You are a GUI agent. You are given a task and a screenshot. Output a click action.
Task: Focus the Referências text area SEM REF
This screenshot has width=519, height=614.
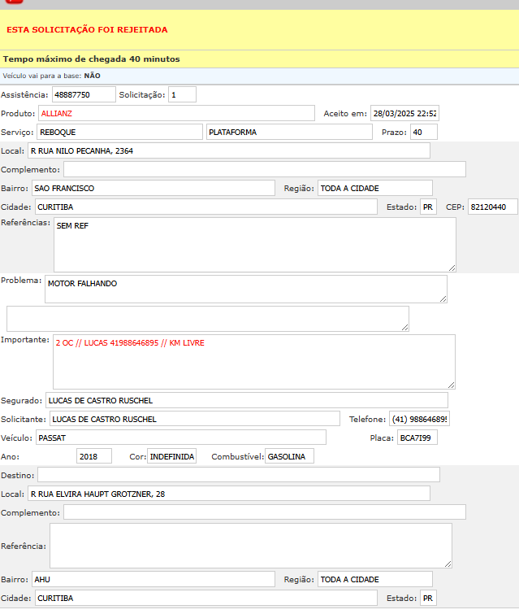click(254, 244)
